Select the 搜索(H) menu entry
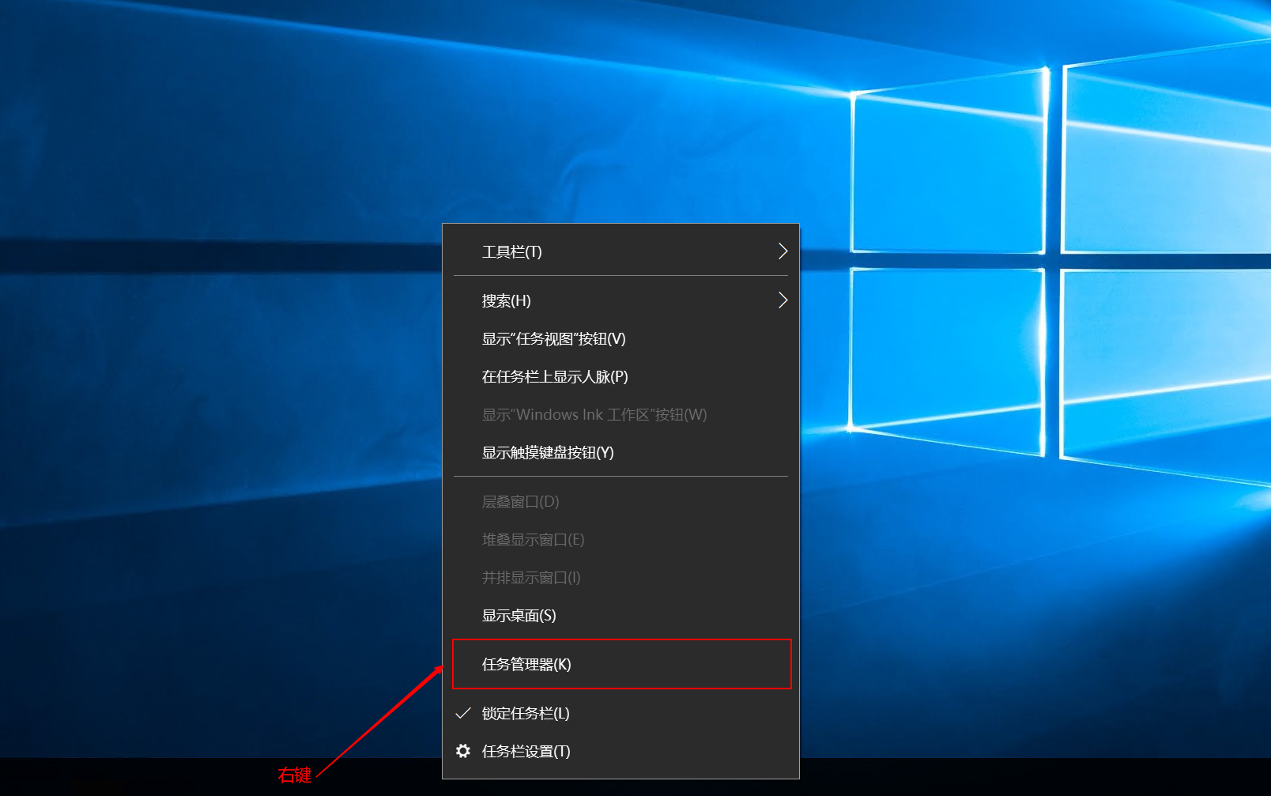This screenshot has height=796, width=1271. (506, 301)
